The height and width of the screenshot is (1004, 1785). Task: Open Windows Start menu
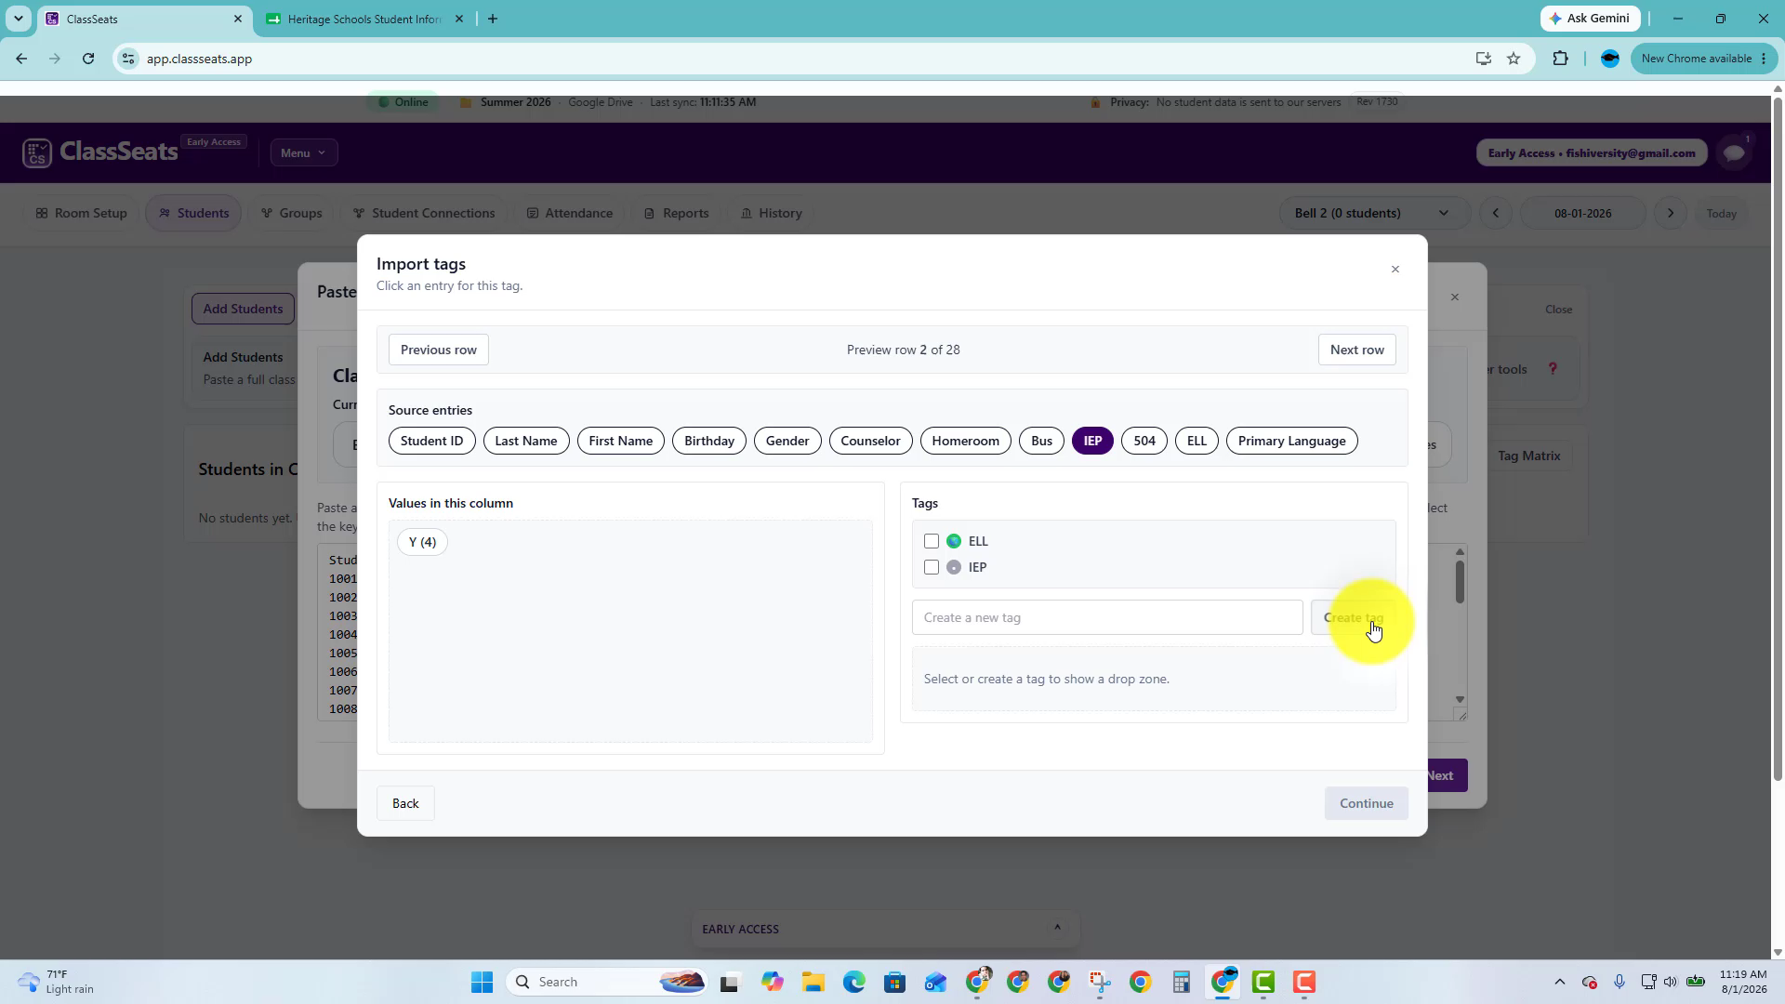coord(482,982)
